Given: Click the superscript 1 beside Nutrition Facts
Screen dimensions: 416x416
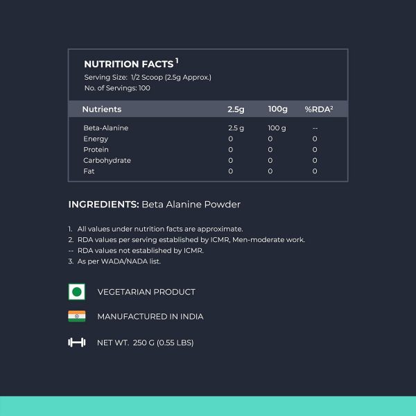Looking at the screenshot, I should [x=177, y=61].
